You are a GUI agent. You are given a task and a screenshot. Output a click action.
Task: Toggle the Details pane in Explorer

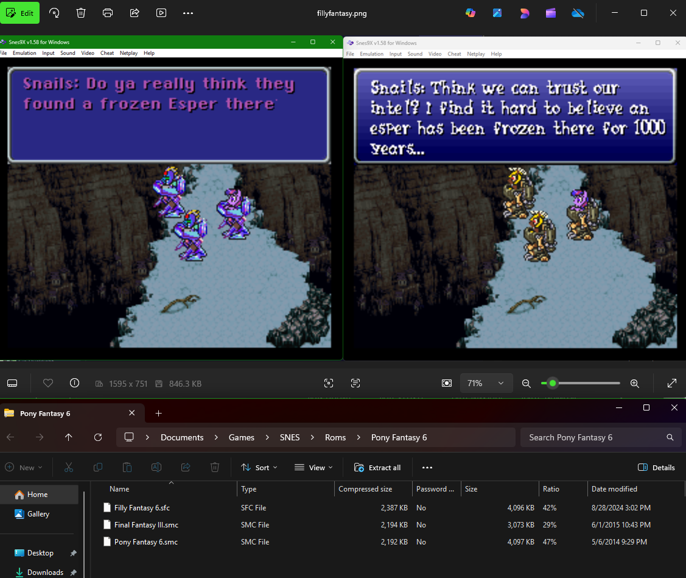point(656,468)
